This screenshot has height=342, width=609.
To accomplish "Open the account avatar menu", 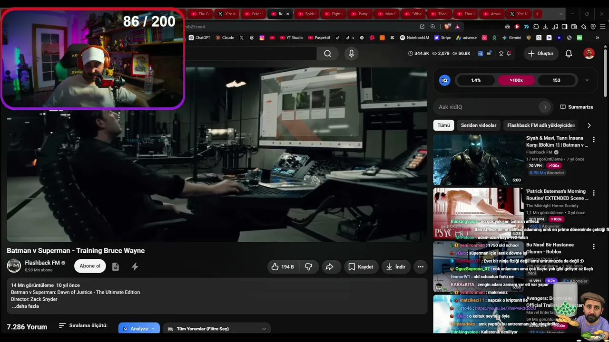I will pos(589,54).
